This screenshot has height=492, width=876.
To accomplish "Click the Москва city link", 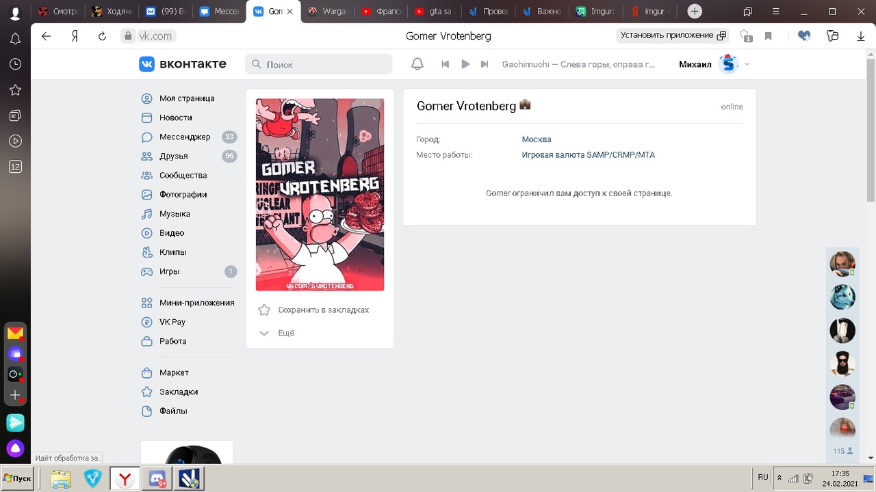I will [x=536, y=139].
